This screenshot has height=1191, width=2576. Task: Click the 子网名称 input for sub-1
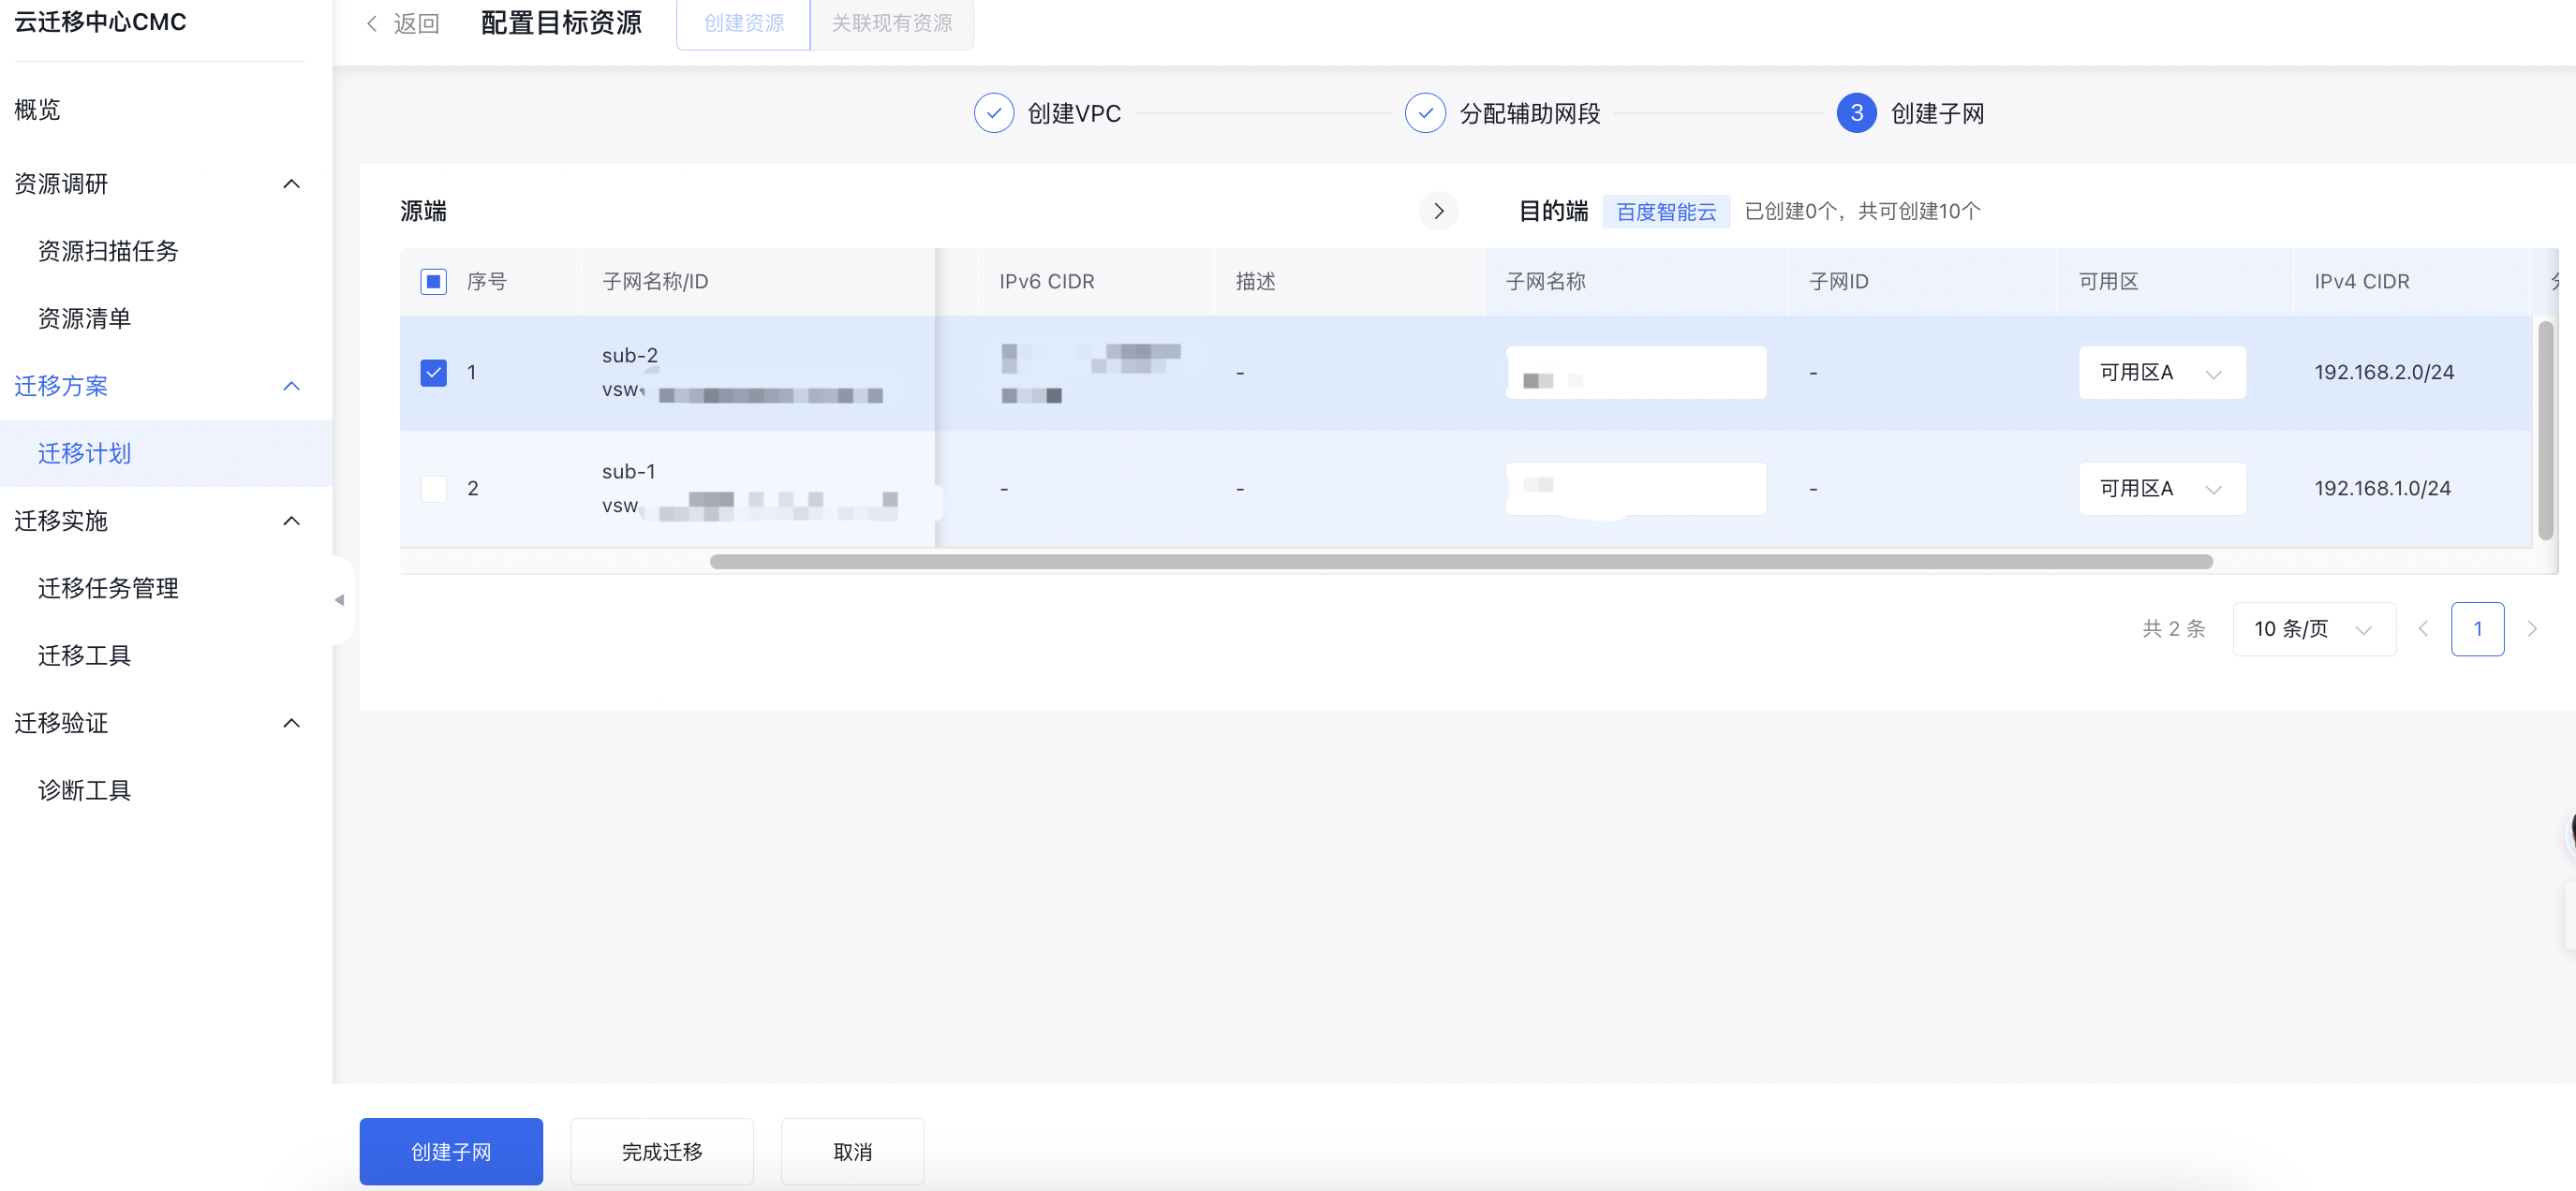(x=1636, y=489)
